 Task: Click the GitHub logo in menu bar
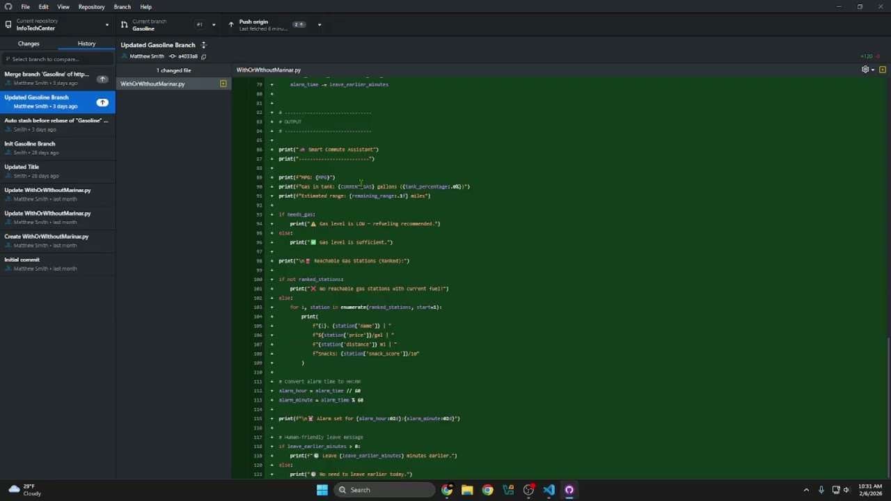point(8,7)
